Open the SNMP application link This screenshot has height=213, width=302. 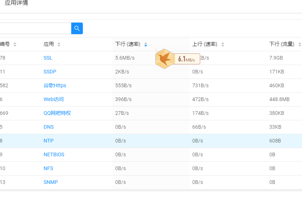click(51, 182)
